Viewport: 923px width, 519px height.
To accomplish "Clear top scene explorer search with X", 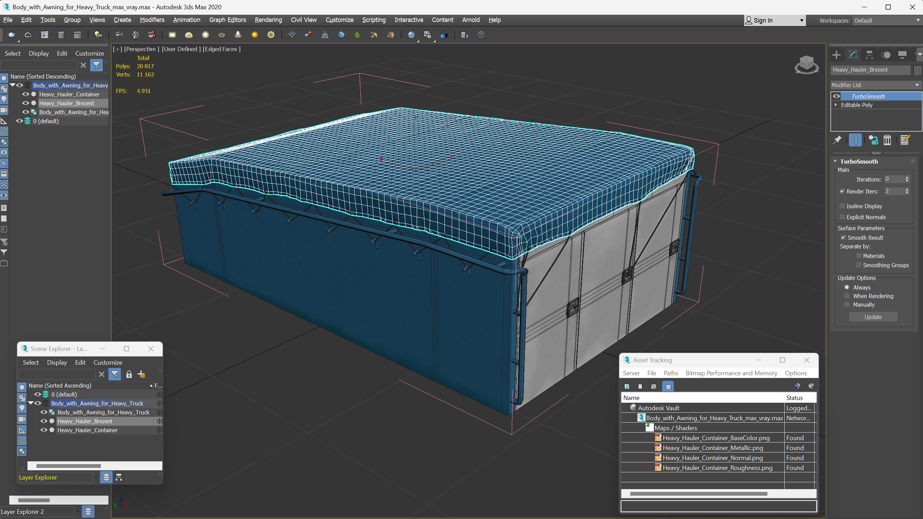I will pyautogui.click(x=83, y=65).
